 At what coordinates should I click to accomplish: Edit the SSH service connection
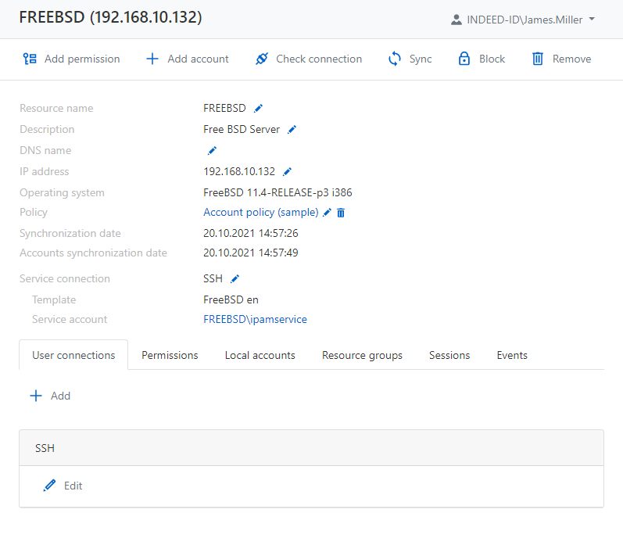235,279
